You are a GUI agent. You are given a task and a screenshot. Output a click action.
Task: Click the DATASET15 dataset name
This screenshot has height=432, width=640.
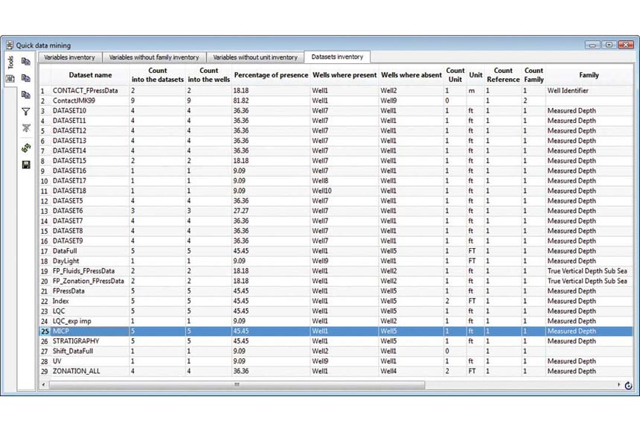69,161
